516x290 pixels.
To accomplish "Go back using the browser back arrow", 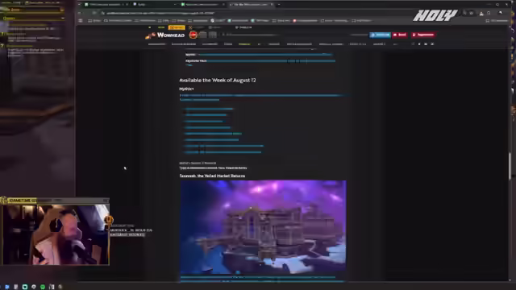I will coord(80,13).
